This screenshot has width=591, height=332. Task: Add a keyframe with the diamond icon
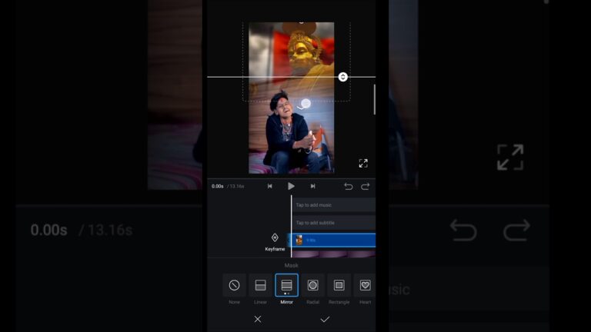(x=275, y=237)
